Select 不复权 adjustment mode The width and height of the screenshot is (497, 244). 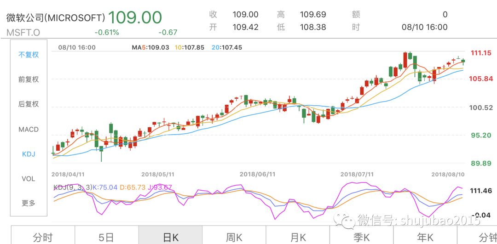29,54
